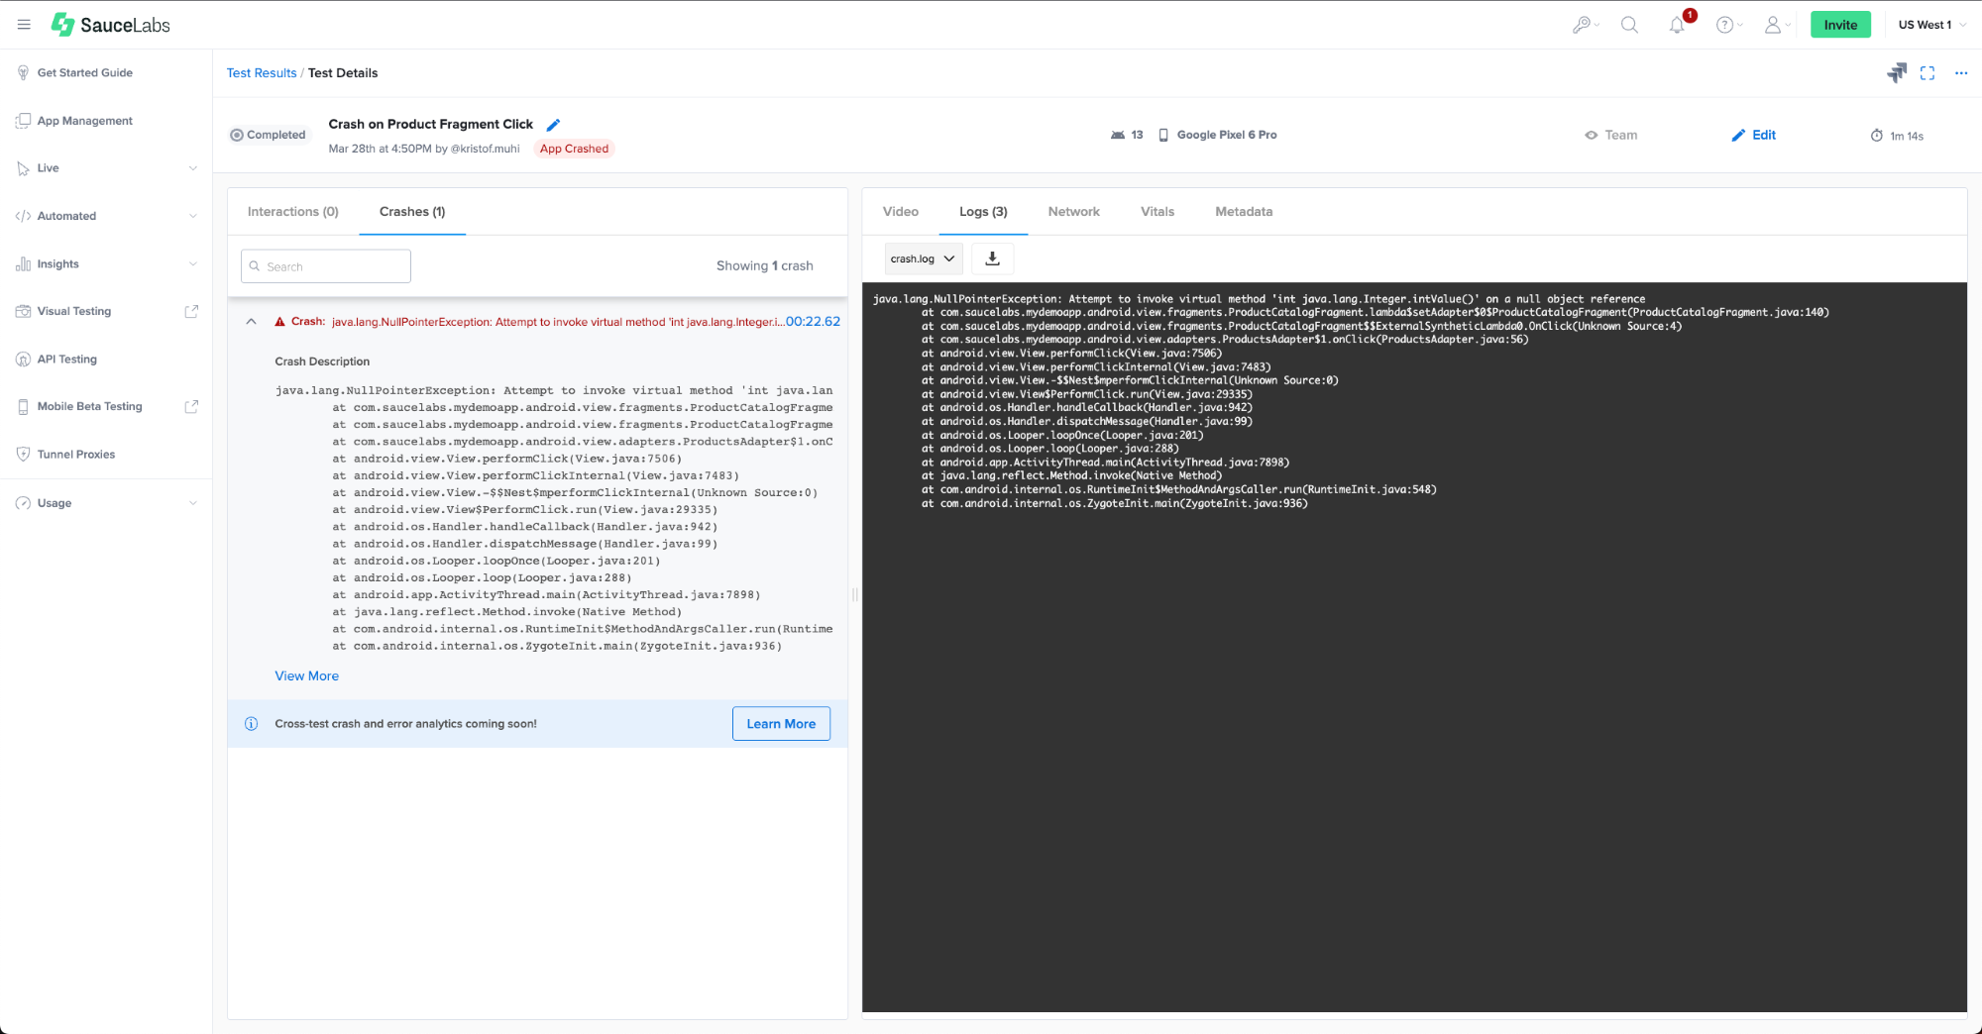This screenshot has width=1982, height=1034.
Task: Click the Learn More button
Action: coord(781,724)
